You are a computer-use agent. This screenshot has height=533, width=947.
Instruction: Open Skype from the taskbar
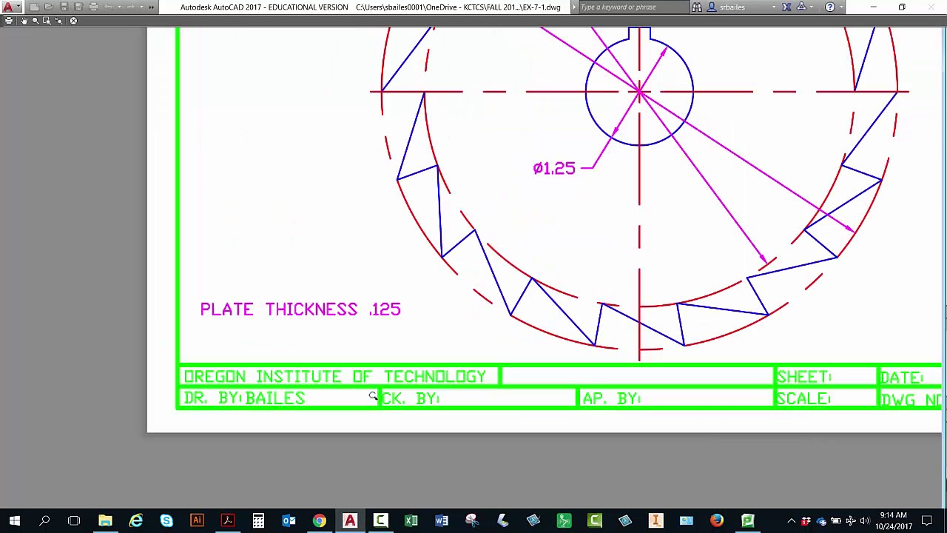click(166, 520)
